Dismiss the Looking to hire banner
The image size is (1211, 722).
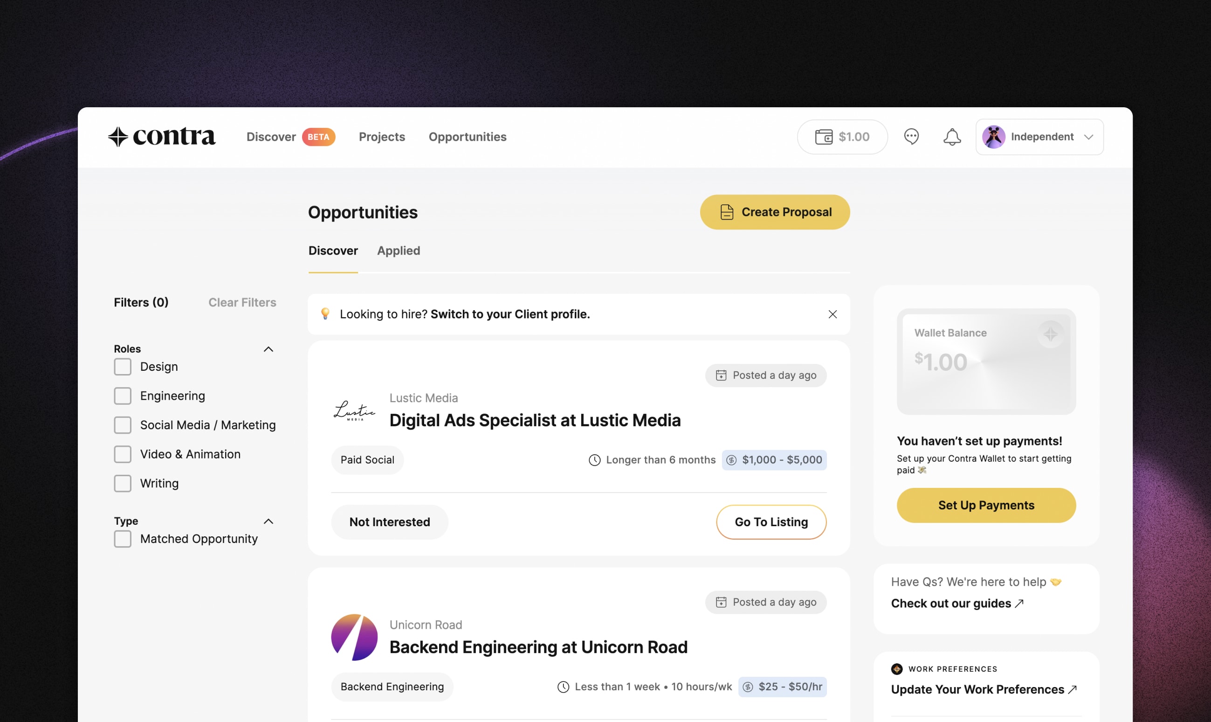[x=833, y=314]
